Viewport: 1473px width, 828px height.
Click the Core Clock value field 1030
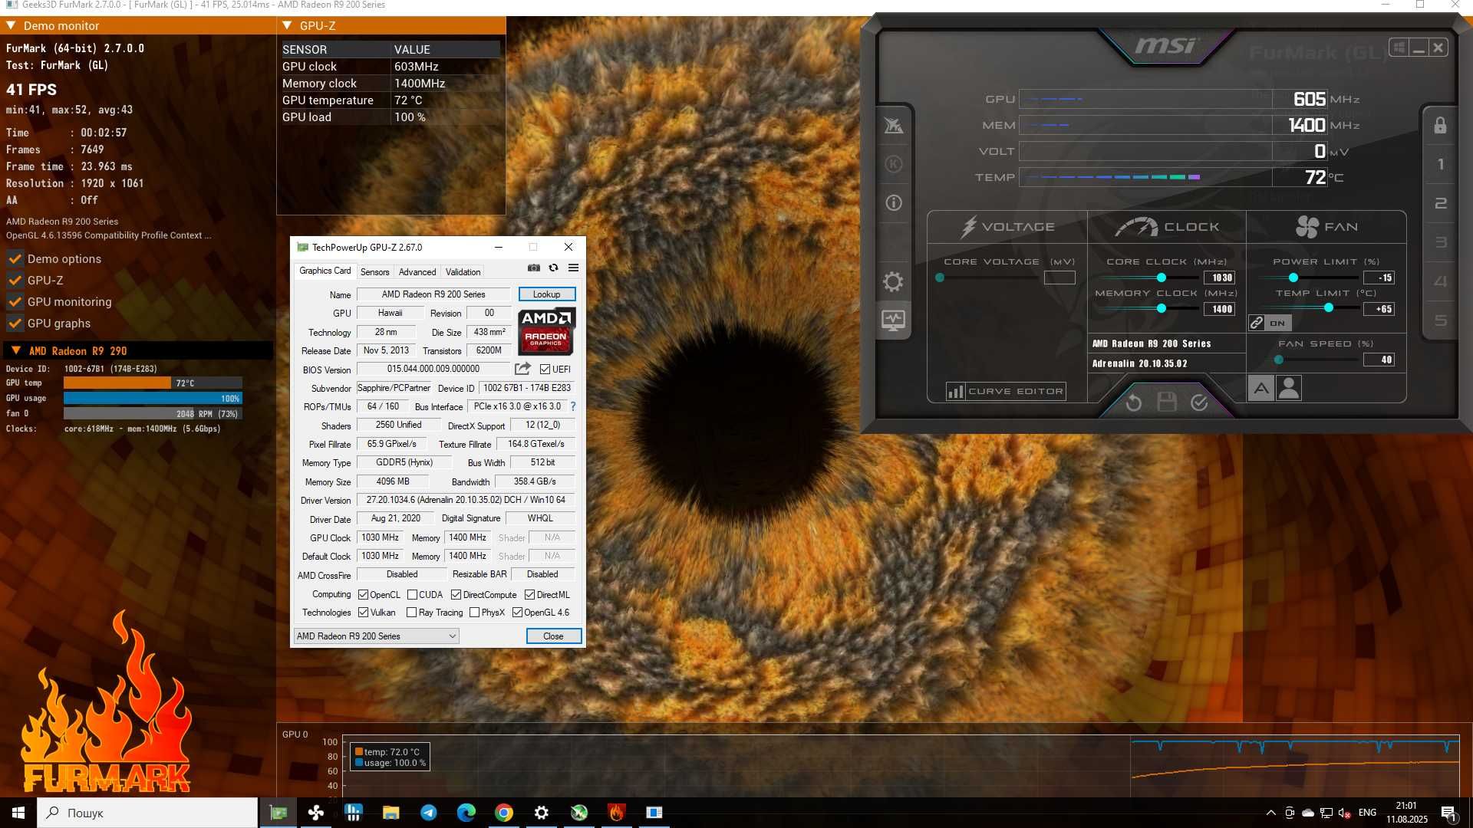(1219, 278)
